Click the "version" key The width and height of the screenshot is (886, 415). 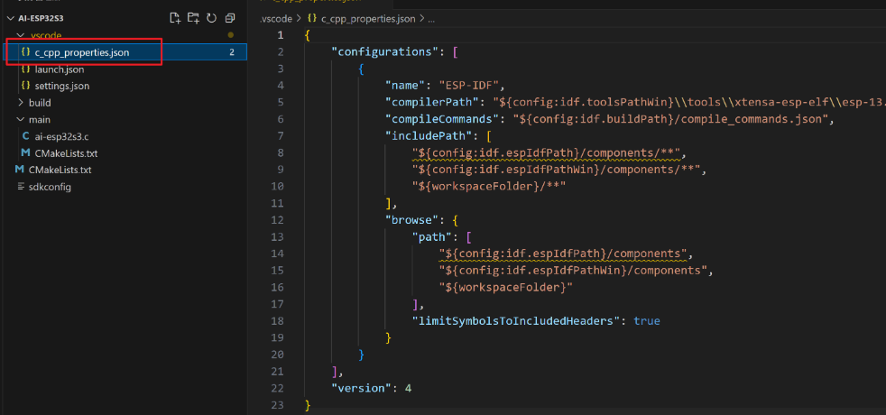[364, 388]
